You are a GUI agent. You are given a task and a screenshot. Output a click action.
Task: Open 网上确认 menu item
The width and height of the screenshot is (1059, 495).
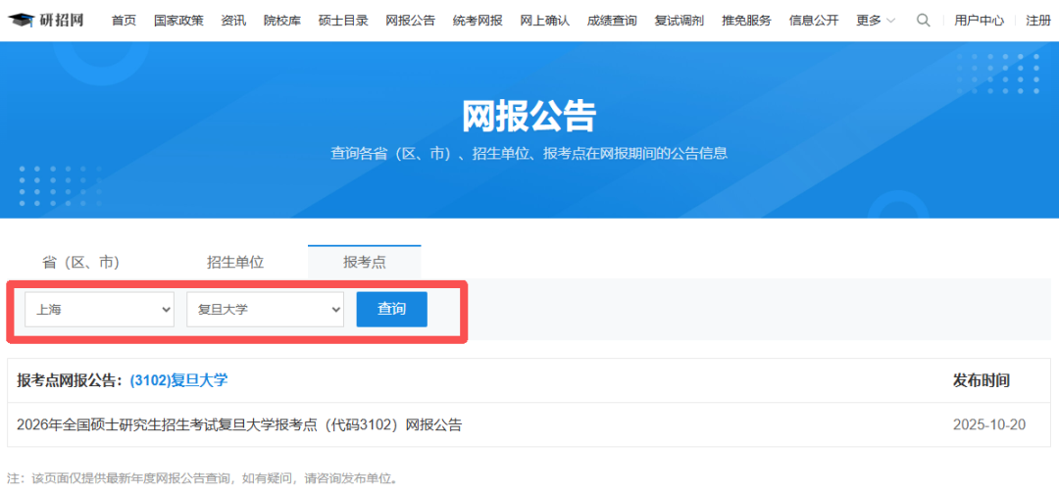pyautogui.click(x=544, y=21)
